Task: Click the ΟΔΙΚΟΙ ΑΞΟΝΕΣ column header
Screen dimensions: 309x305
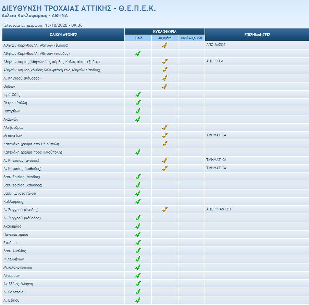Action: click(x=63, y=35)
